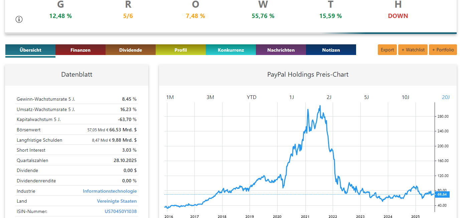Click the PayPal Holdings Preis-Chart title
Image resolution: width=463 pixels, height=218 pixels.
tap(308, 75)
